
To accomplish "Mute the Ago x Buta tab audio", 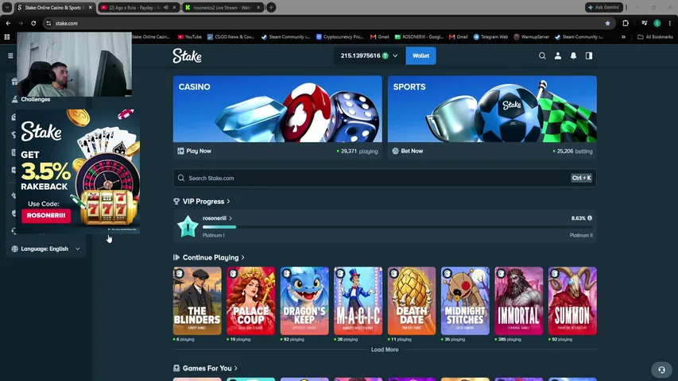I will tap(166, 7).
